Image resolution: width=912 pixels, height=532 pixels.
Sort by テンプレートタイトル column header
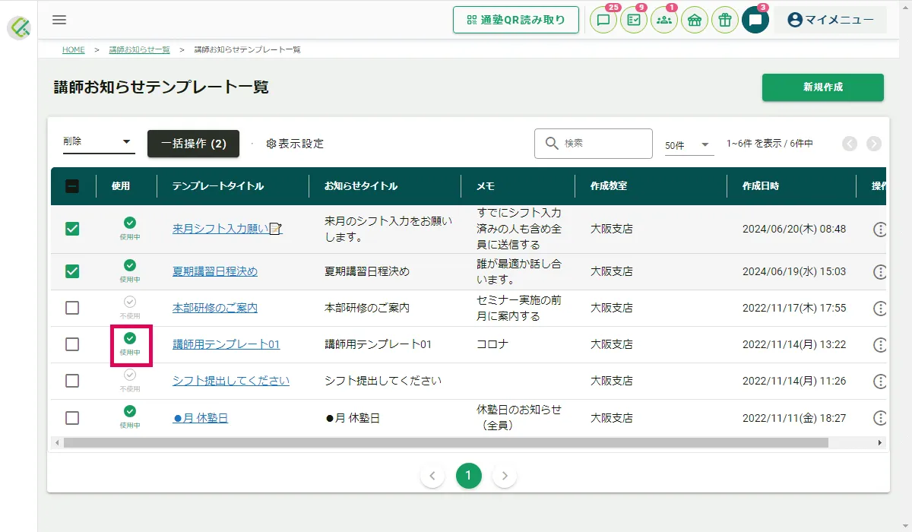click(x=218, y=186)
